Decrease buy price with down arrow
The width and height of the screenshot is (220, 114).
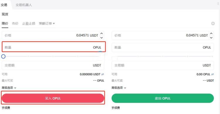(x=101, y=38)
